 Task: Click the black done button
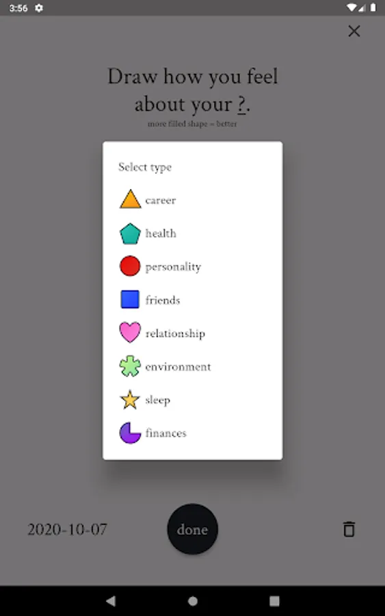click(x=192, y=529)
